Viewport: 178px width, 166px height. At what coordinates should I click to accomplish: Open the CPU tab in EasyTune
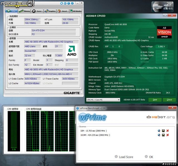click(x=11, y=11)
